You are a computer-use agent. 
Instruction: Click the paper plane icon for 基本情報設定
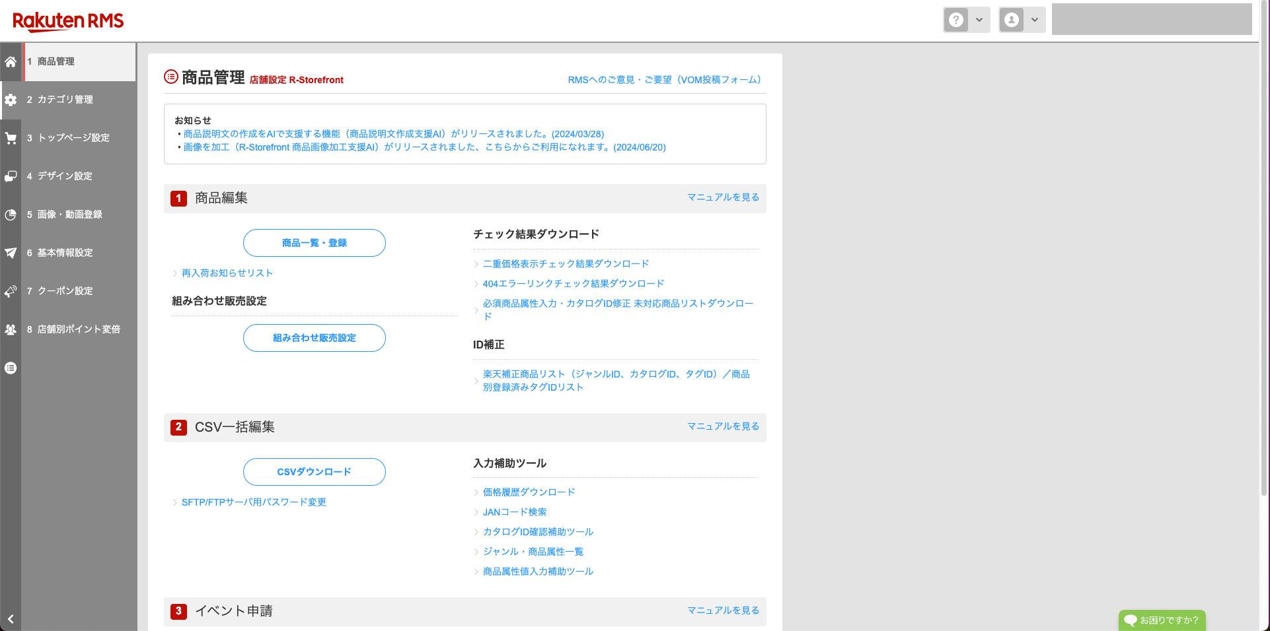pyautogui.click(x=11, y=253)
